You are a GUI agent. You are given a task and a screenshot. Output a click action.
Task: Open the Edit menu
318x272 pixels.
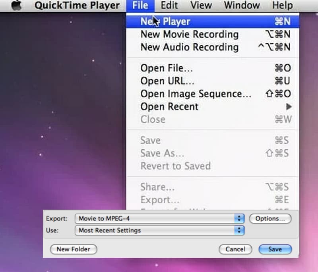(169, 6)
